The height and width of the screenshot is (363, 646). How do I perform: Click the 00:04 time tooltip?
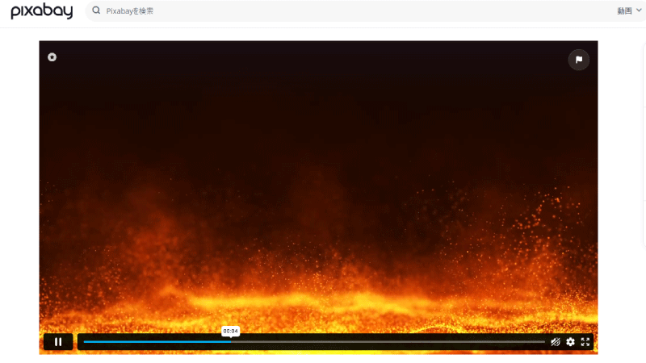coord(230,331)
